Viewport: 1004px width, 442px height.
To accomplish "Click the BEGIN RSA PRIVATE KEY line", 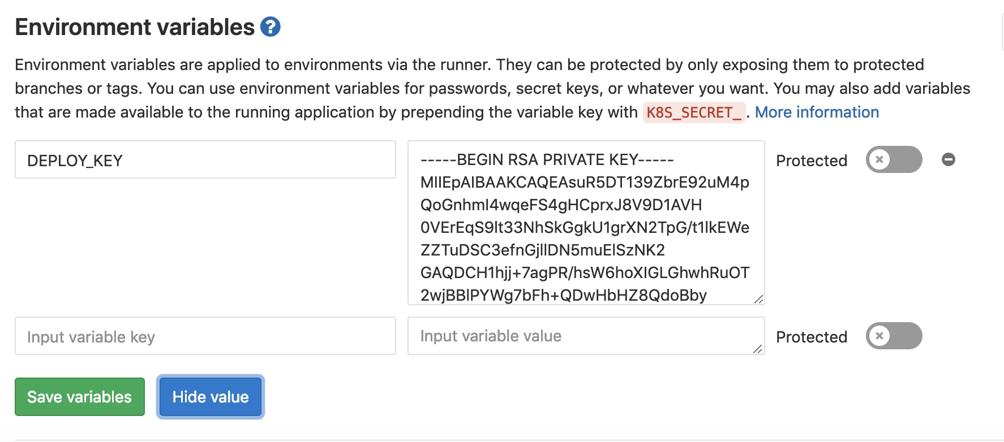I will click(547, 159).
